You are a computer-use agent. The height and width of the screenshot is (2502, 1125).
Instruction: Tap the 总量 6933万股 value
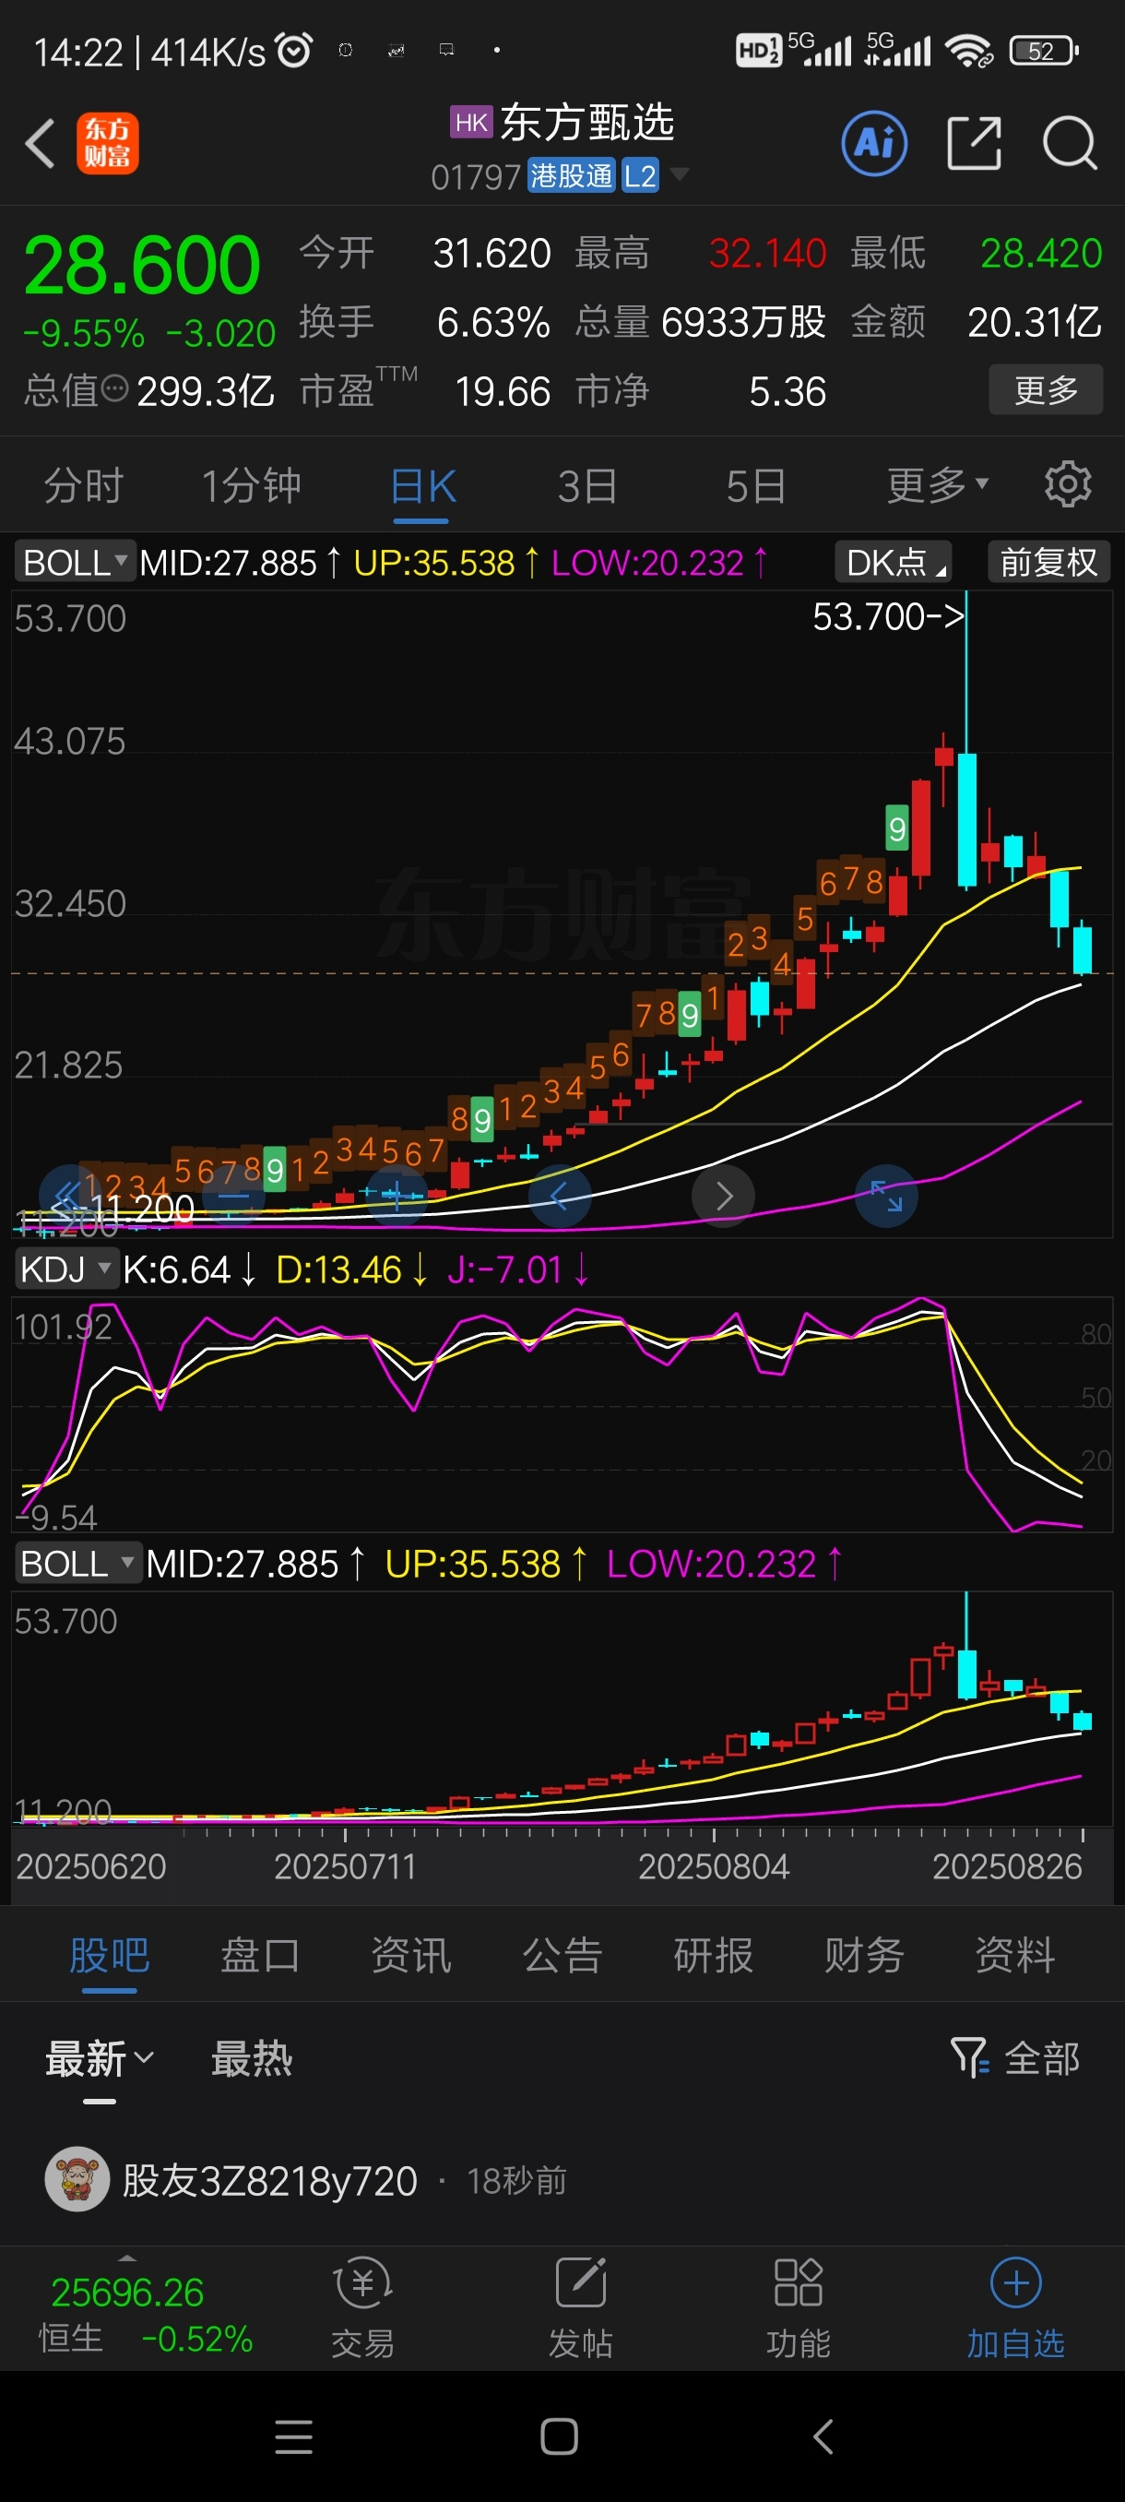pyautogui.click(x=743, y=321)
